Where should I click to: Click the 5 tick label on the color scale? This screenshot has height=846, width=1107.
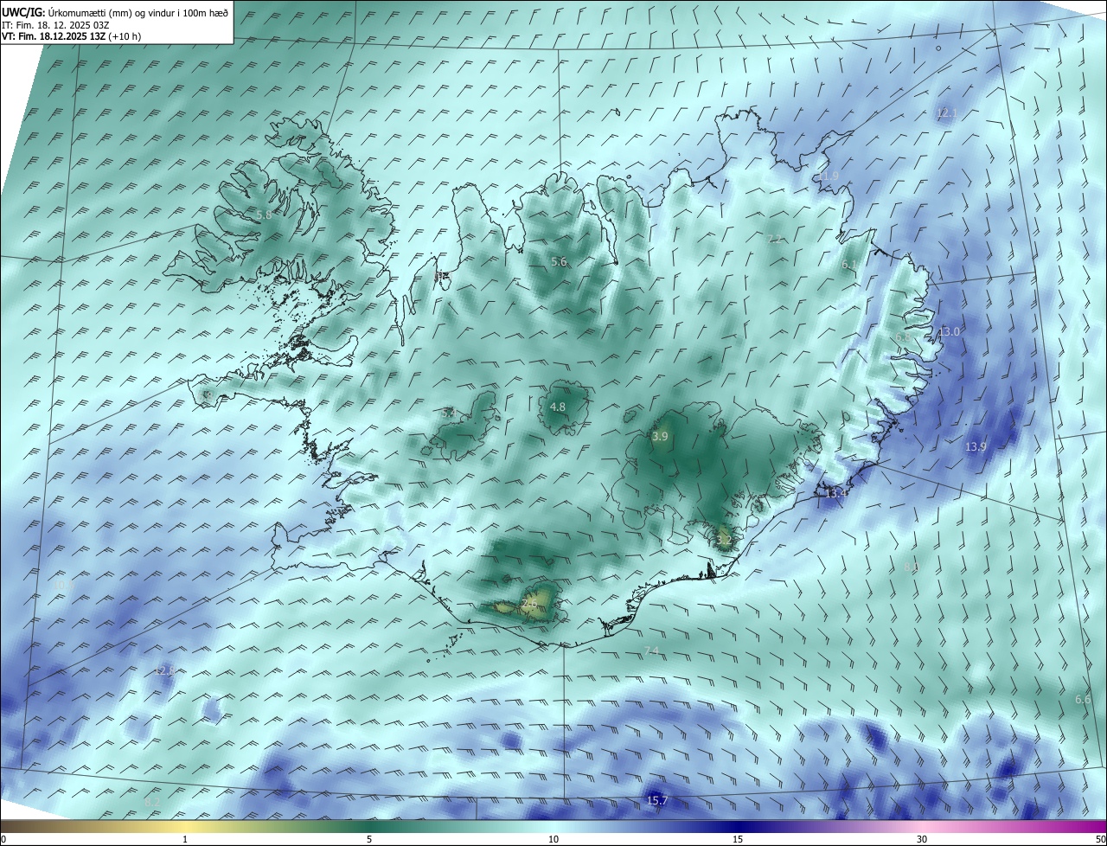[369, 839]
